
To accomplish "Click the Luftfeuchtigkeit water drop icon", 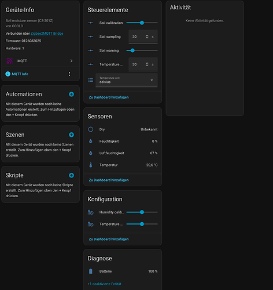I will click(91, 153).
